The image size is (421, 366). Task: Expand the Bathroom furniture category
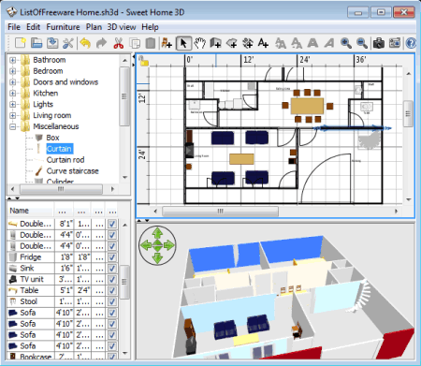click(12, 60)
